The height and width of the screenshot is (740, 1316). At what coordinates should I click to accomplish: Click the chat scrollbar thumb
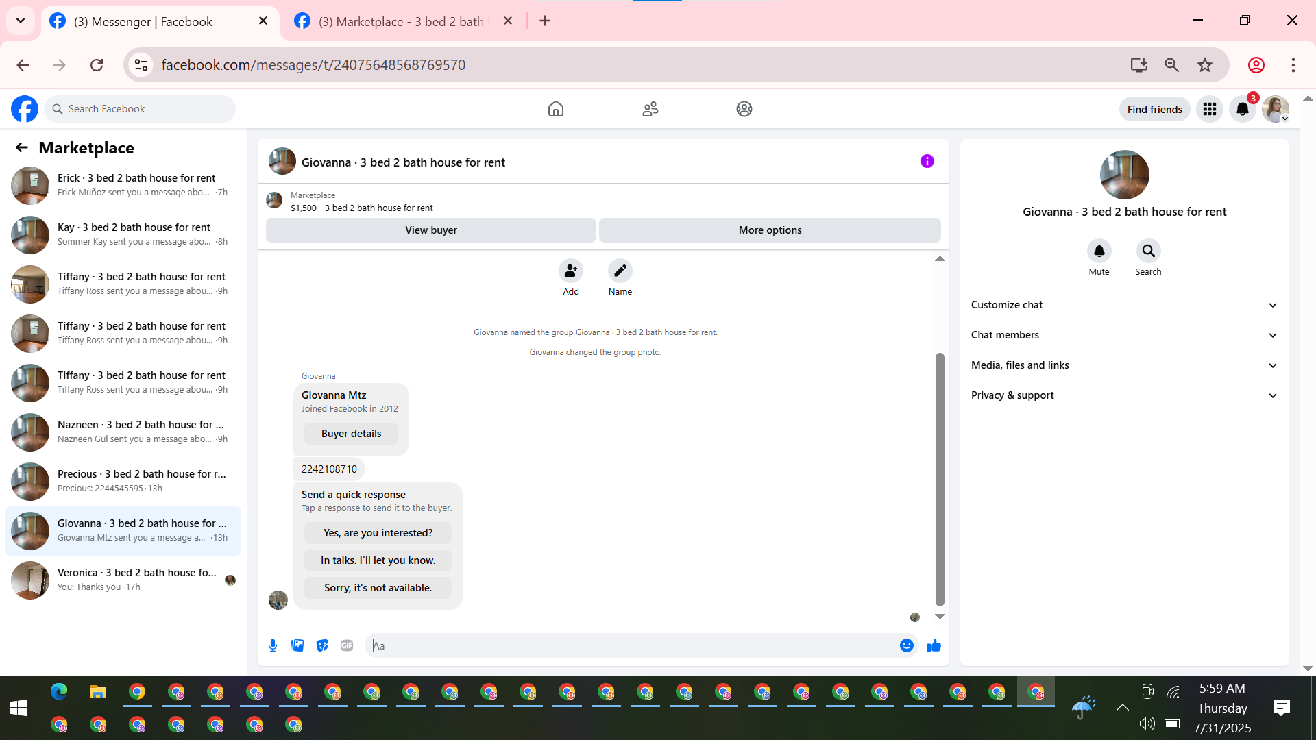click(940, 480)
